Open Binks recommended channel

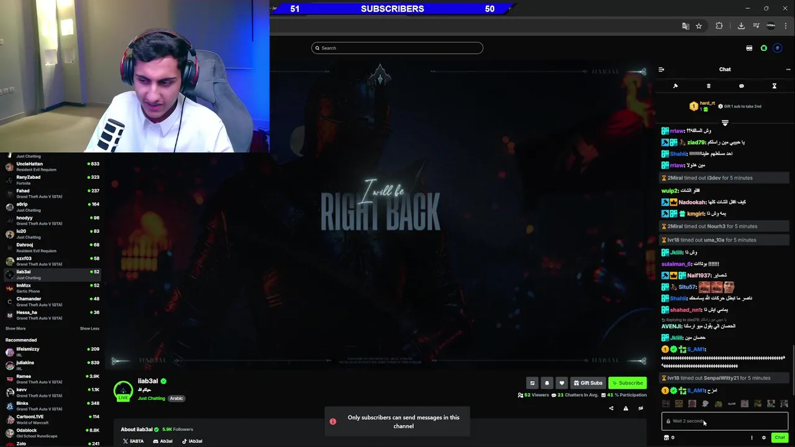[x=52, y=405]
